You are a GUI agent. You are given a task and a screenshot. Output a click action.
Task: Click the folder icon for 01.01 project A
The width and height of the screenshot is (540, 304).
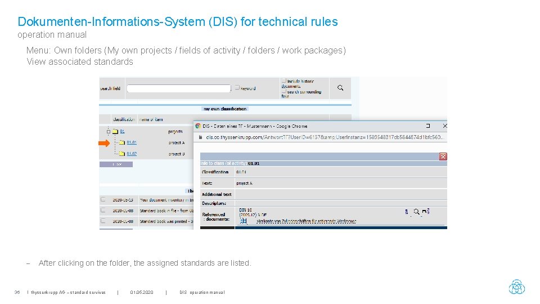coord(122,142)
